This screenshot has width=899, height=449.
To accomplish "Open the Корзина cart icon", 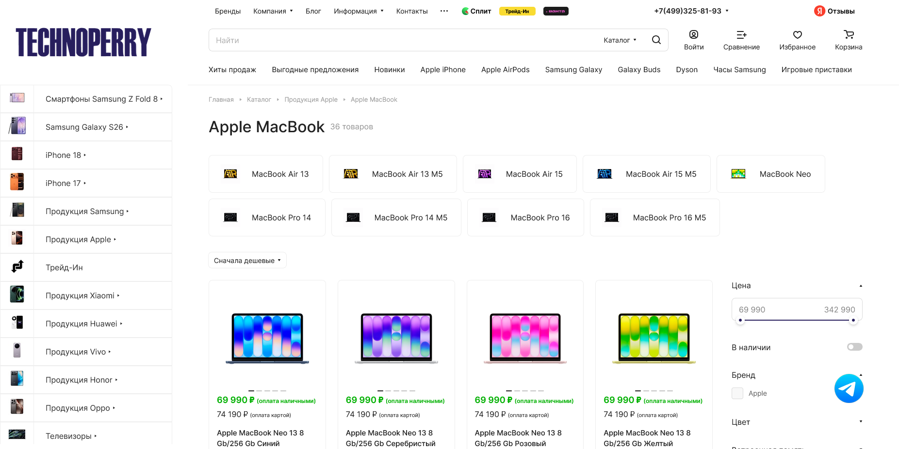I will pyautogui.click(x=849, y=34).
